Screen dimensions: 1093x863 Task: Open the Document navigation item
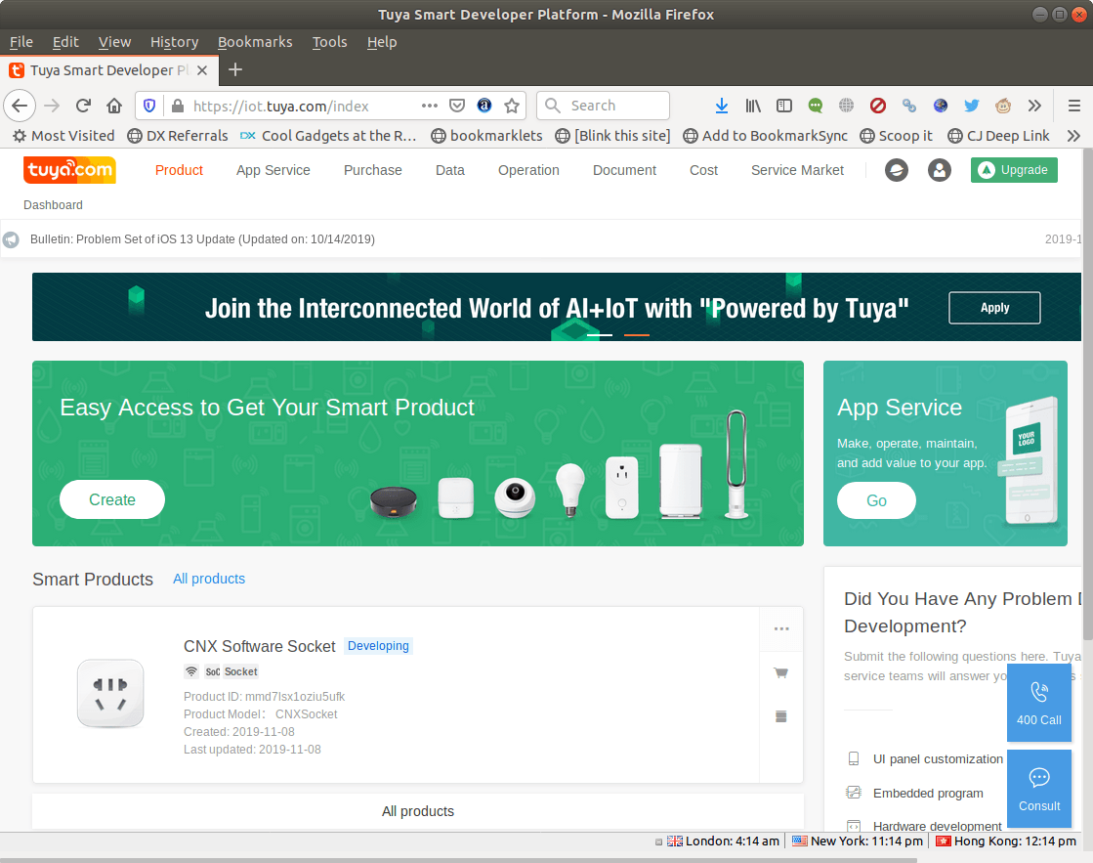pos(624,170)
